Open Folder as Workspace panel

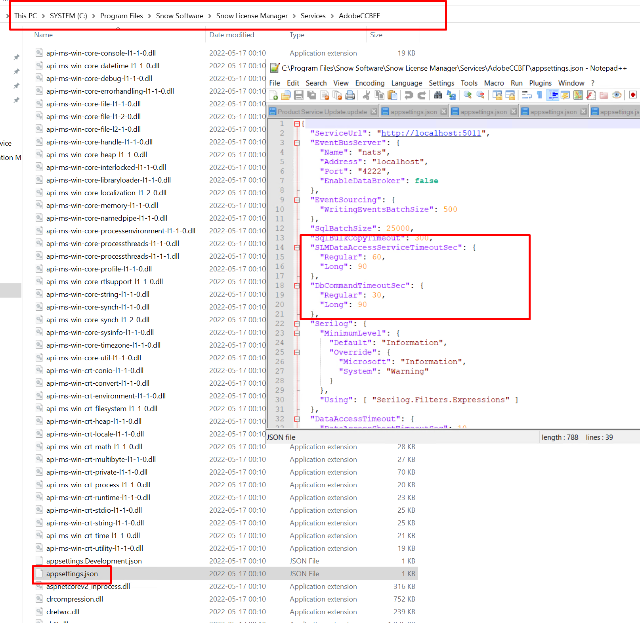pos(604,95)
